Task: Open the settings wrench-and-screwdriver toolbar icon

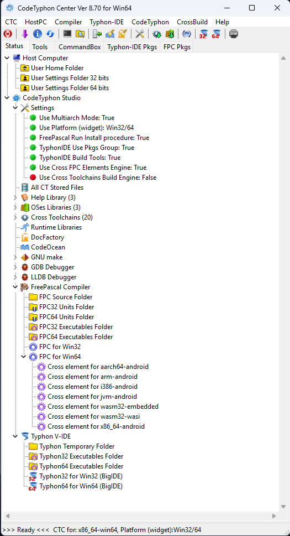Action: pos(140,34)
